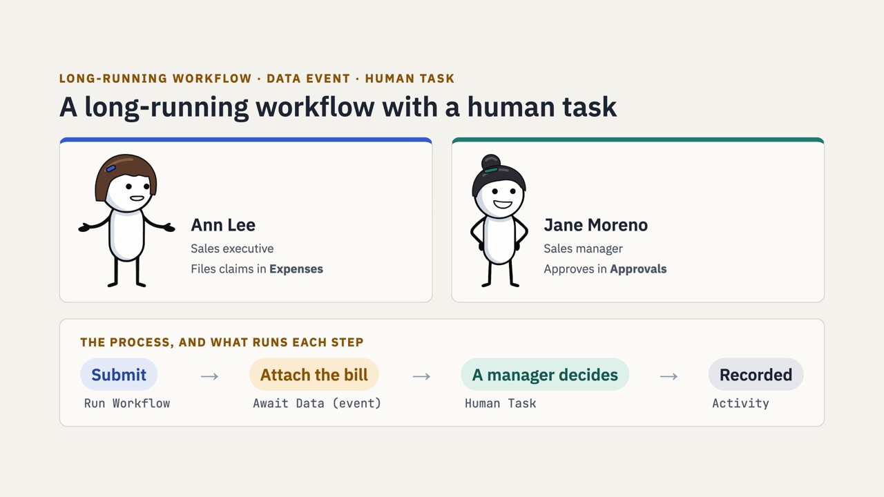Click the slide title about human task
The width and height of the screenshot is (884, 497).
point(338,107)
